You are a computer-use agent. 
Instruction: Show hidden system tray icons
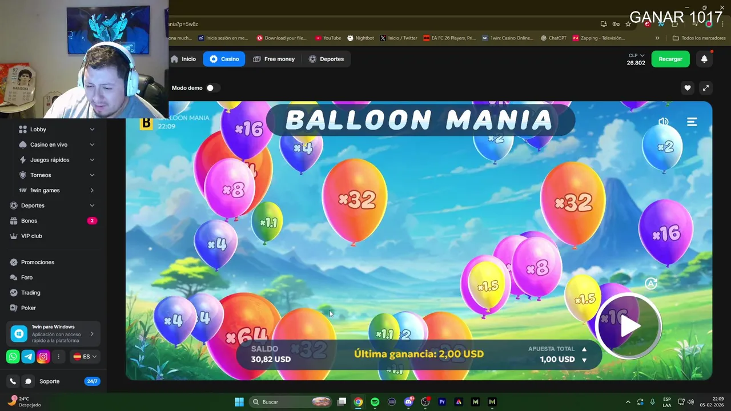tap(628, 402)
